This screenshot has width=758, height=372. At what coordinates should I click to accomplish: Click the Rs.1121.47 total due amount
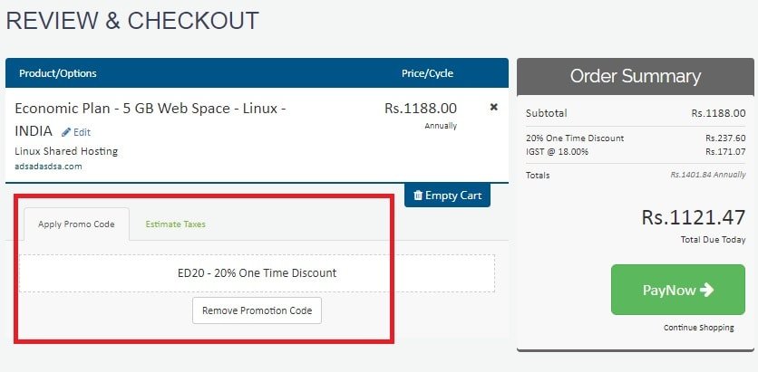[694, 217]
